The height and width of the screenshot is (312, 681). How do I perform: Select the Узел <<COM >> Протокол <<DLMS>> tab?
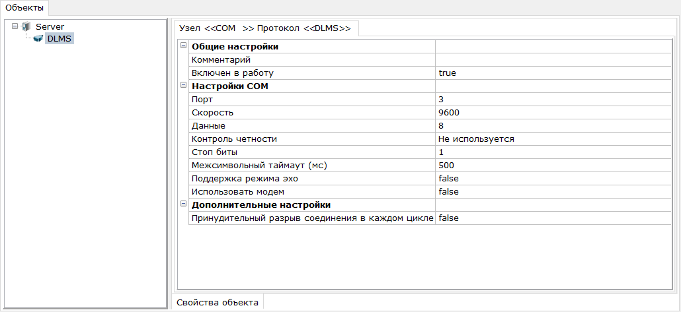point(265,28)
